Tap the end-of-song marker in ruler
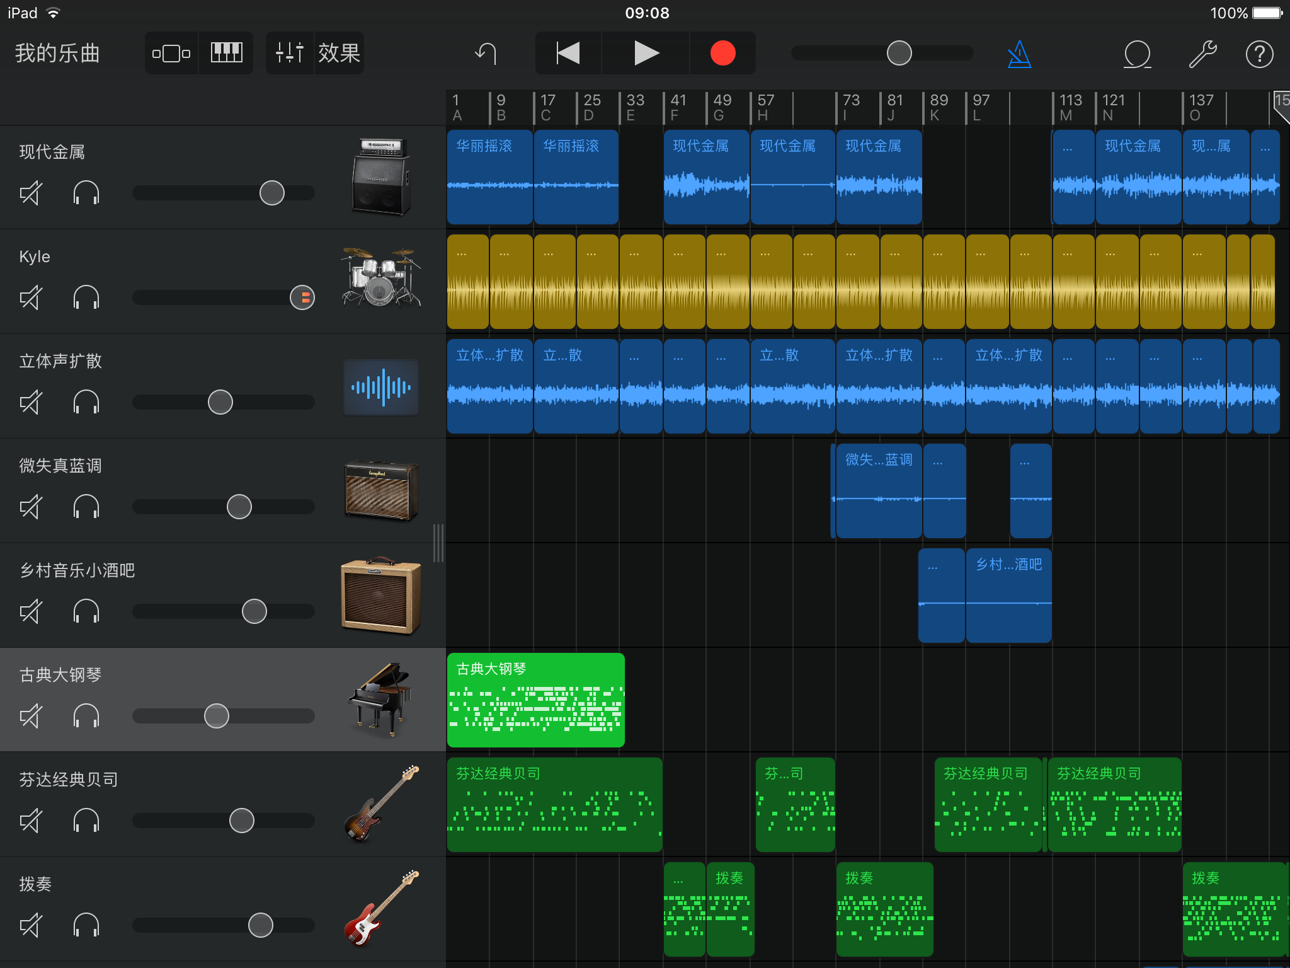The width and height of the screenshot is (1290, 968). [1281, 107]
